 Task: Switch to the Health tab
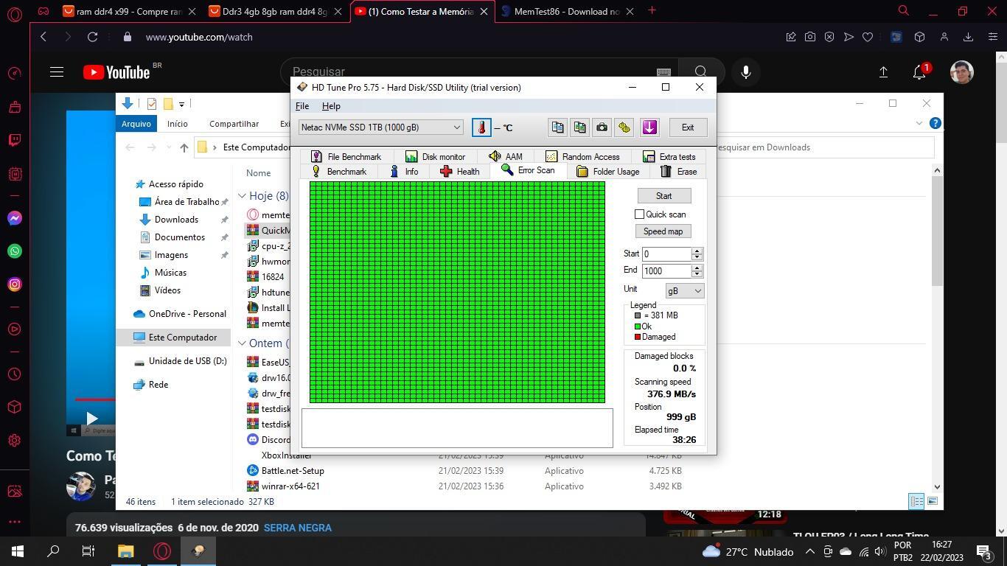click(460, 172)
